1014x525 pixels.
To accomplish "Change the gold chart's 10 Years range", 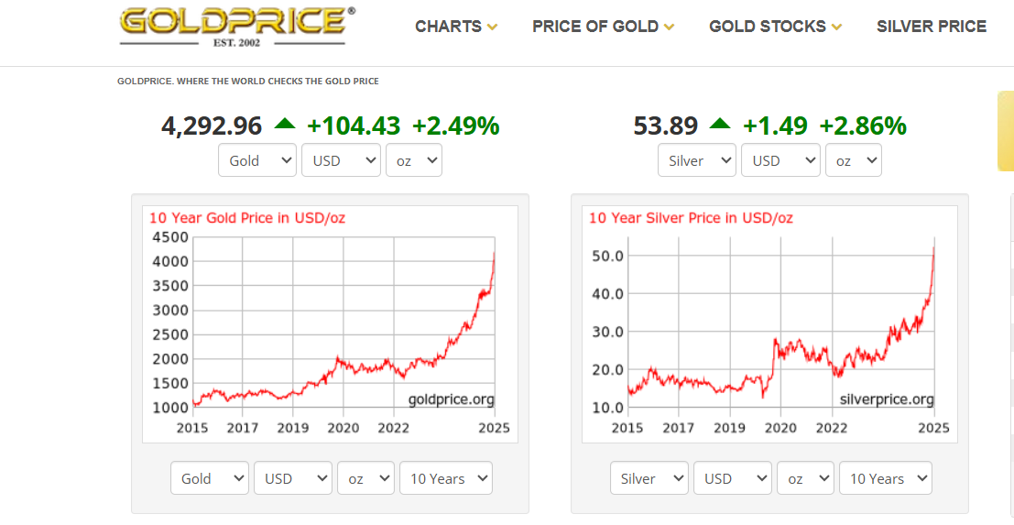I will tap(446, 478).
